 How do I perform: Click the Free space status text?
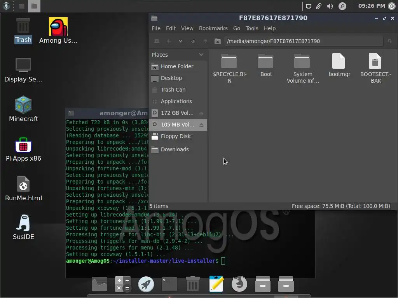pyautogui.click(x=341, y=206)
